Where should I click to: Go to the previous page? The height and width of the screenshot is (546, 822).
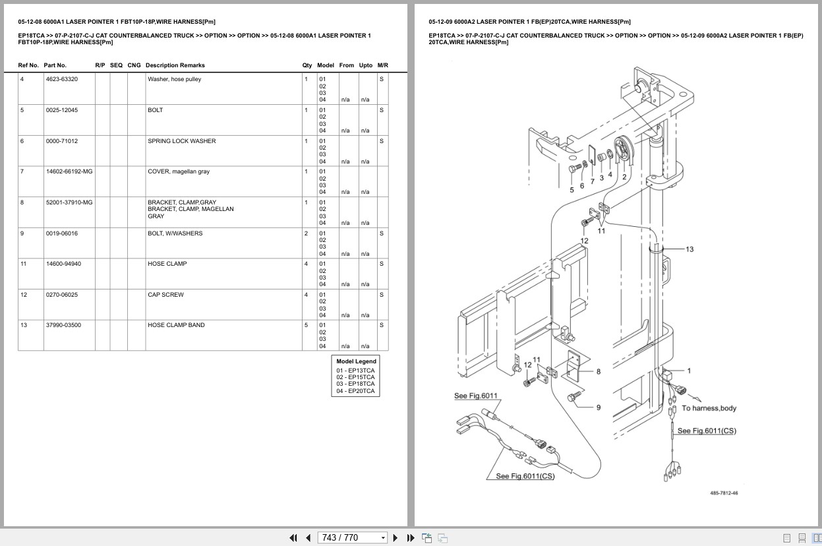point(308,537)
